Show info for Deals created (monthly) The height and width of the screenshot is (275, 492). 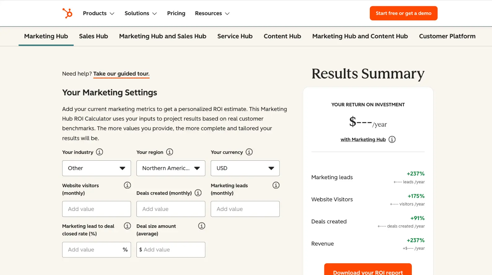(x=198, y=193)
